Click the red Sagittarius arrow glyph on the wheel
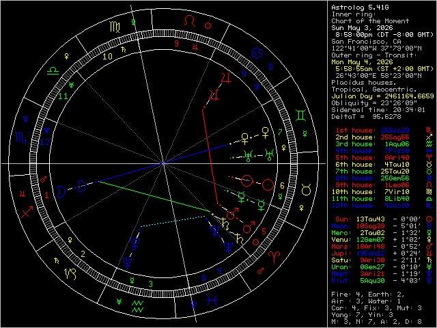This screenshot has height=328, width=437. point(27,212)
